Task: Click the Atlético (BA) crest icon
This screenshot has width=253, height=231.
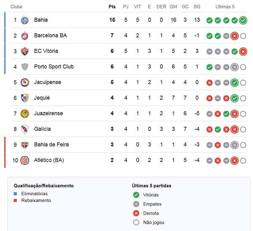Action: tap(25, 160)
